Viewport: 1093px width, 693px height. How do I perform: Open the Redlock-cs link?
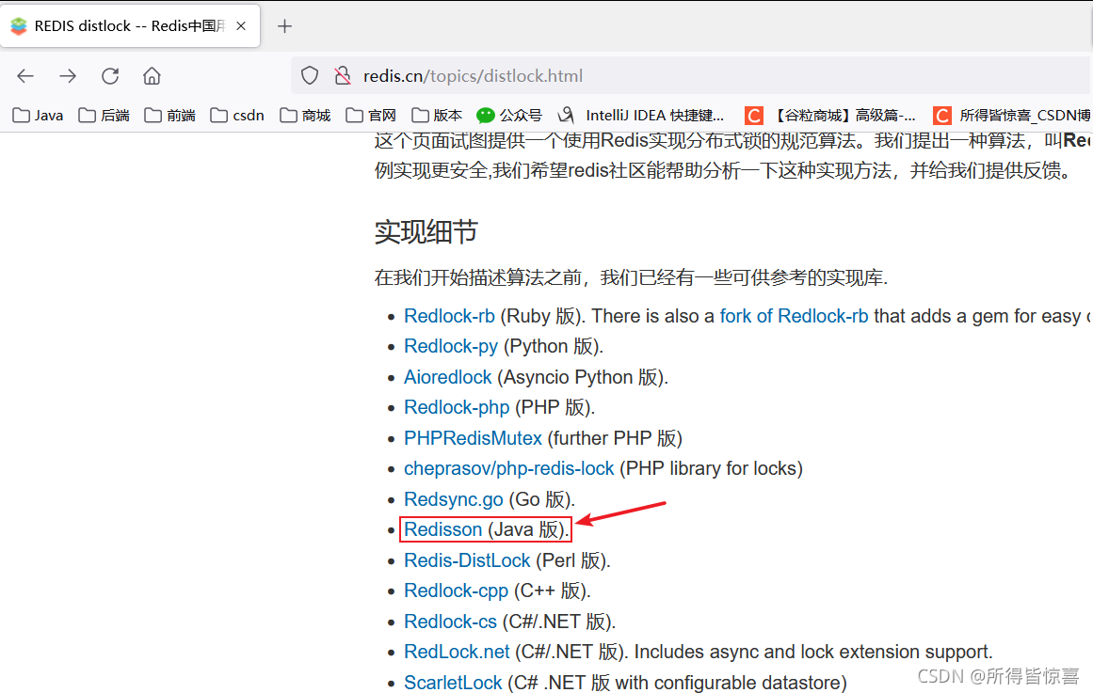coord(451,622)
